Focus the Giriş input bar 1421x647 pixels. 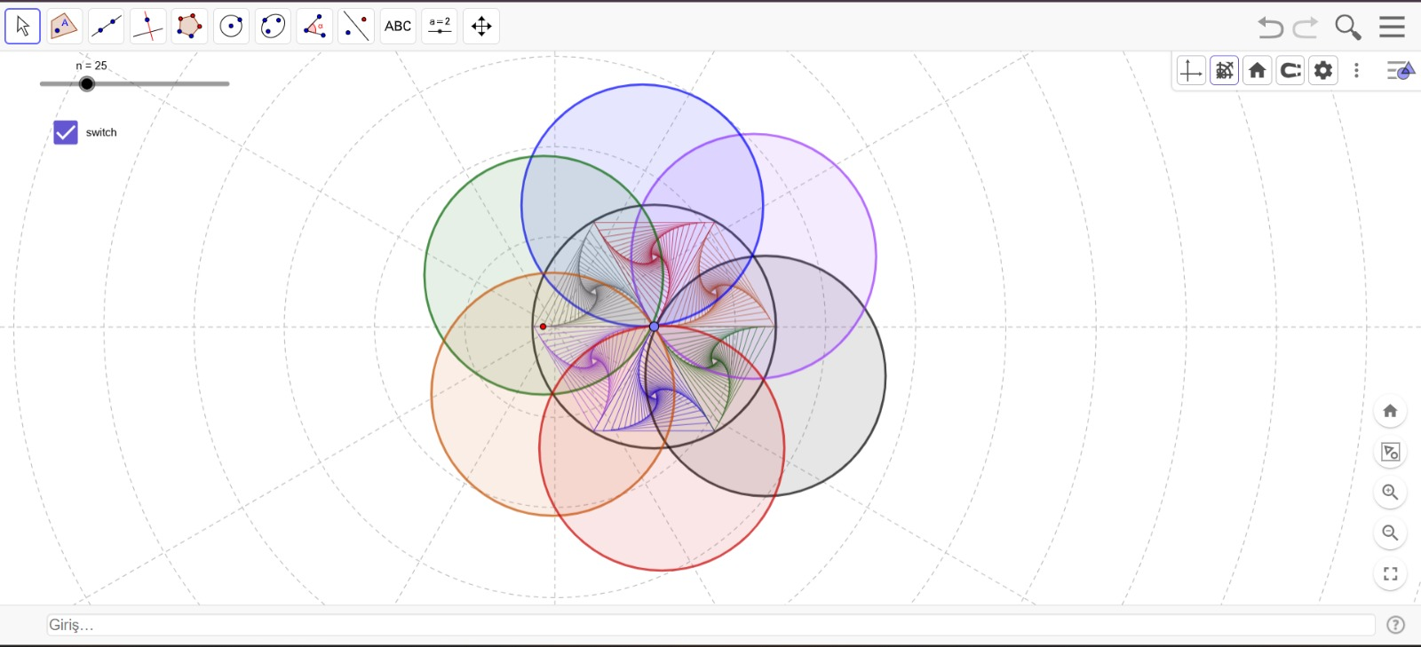click(x=710, y=625)
